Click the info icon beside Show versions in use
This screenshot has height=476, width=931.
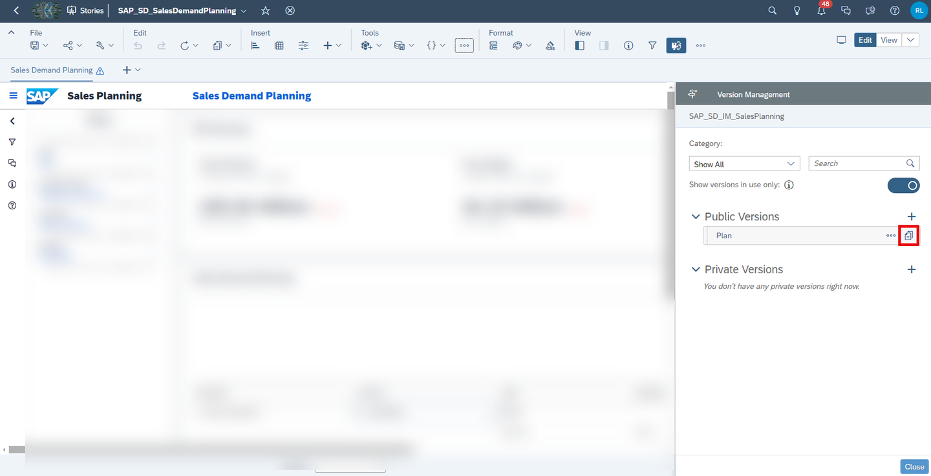pos(789,185)
